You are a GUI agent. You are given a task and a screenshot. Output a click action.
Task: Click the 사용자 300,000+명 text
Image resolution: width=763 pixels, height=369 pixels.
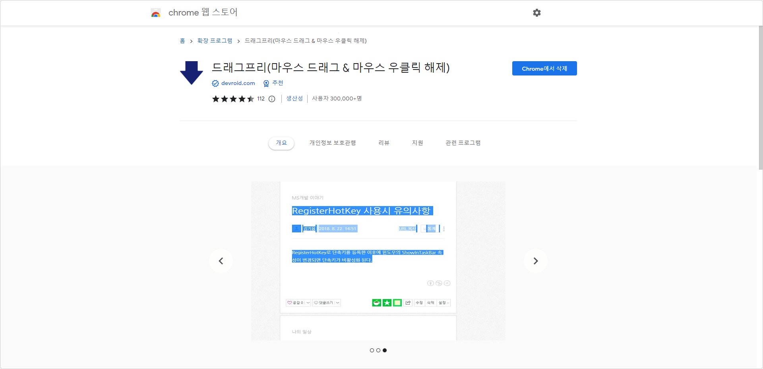[337, 99]
